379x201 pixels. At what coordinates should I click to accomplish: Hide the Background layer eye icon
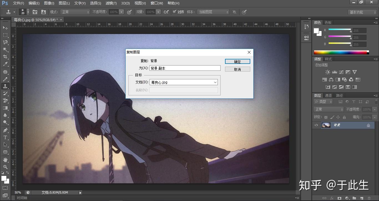point(316,125)
